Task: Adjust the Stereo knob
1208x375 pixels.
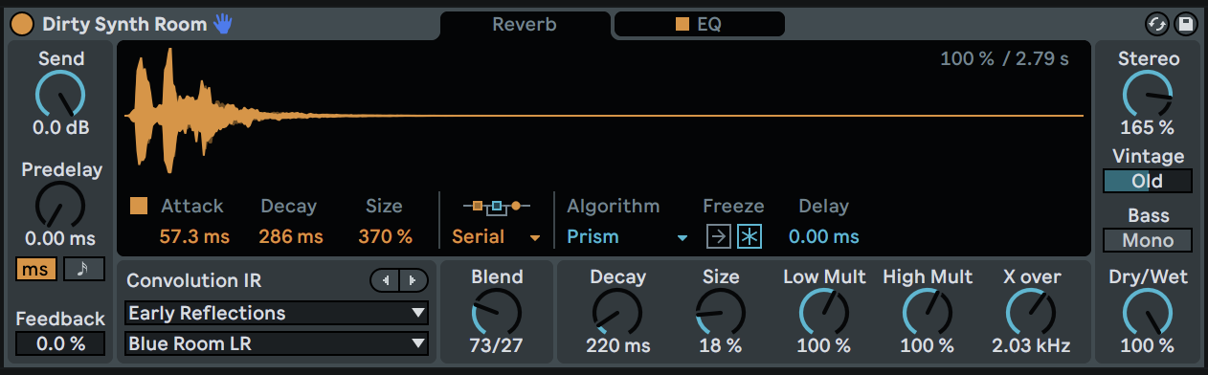Action: click(x=1148, y=96)
